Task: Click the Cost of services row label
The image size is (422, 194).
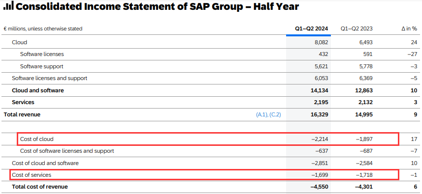Action: [32, 175]
